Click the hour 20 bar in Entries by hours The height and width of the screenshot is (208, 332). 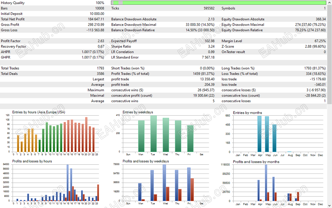(x=86, y=135)
